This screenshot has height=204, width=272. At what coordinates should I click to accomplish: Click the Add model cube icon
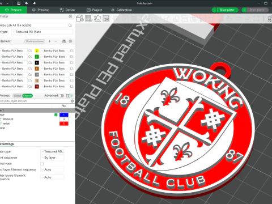pos(80,18)
